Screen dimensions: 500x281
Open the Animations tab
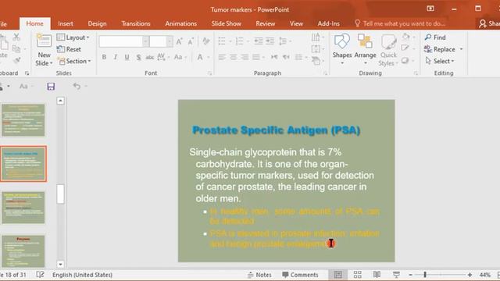tap(180, 23)
